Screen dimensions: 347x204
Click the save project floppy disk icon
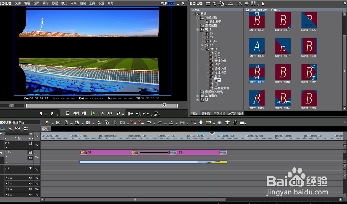88,122
